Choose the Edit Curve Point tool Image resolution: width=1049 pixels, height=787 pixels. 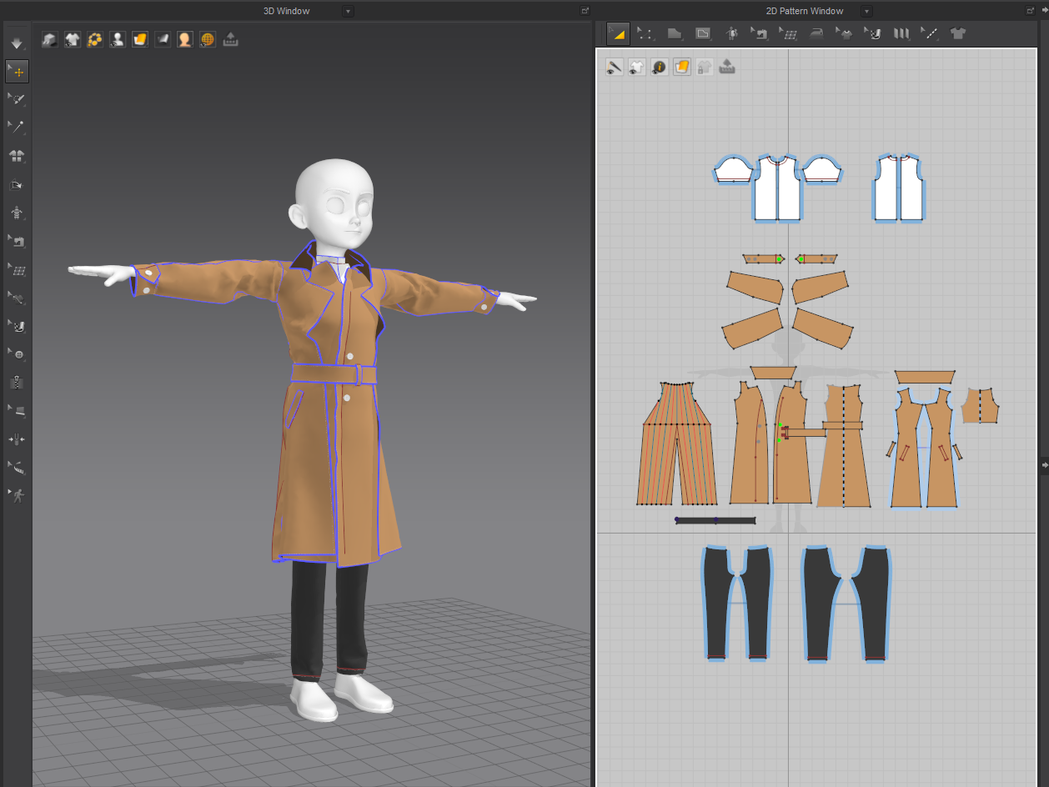645,33
